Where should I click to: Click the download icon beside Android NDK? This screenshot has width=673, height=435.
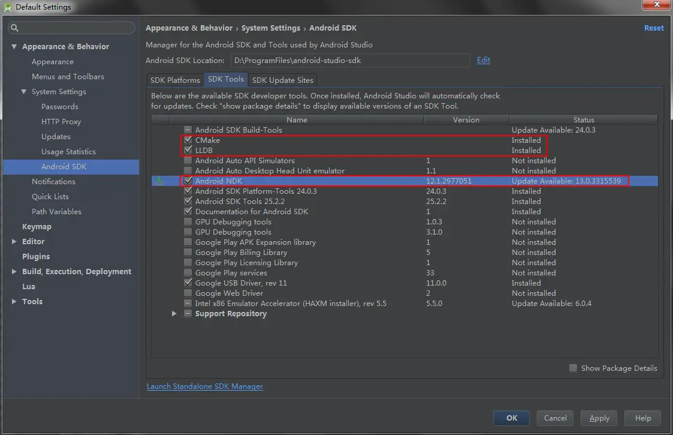[x=159, y=181]
